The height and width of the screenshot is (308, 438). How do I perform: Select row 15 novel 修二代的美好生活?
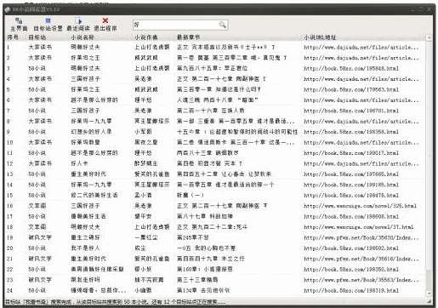pos(94,196)
